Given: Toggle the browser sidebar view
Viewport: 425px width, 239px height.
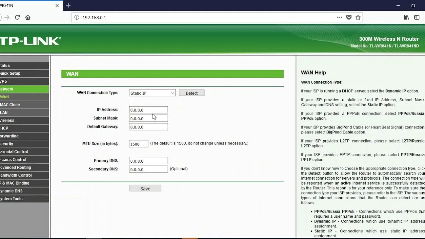Looking at the screenshot, I should (x=417, y=17).
